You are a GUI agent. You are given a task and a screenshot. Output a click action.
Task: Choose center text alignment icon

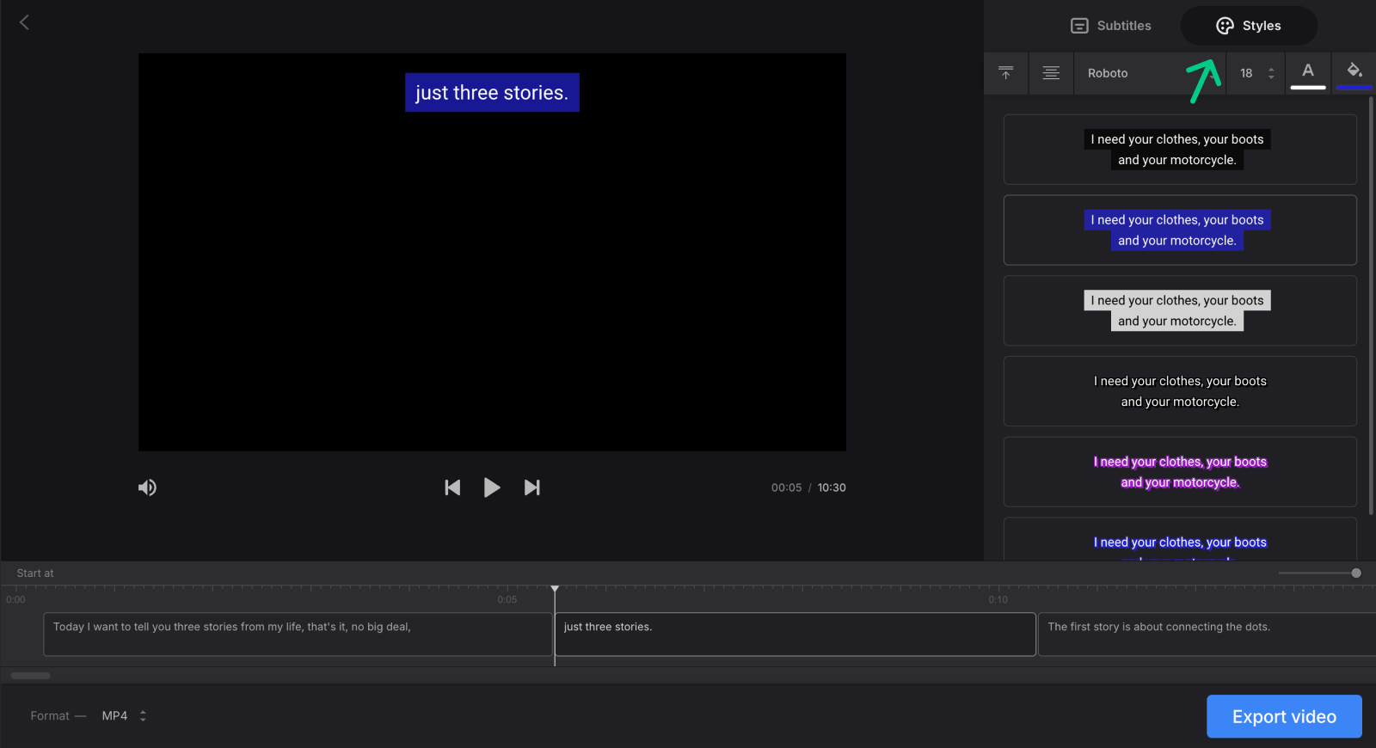(1051, 73)
